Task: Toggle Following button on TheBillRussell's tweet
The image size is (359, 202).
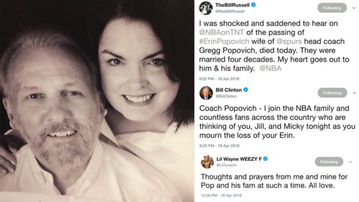Action: 331,8
